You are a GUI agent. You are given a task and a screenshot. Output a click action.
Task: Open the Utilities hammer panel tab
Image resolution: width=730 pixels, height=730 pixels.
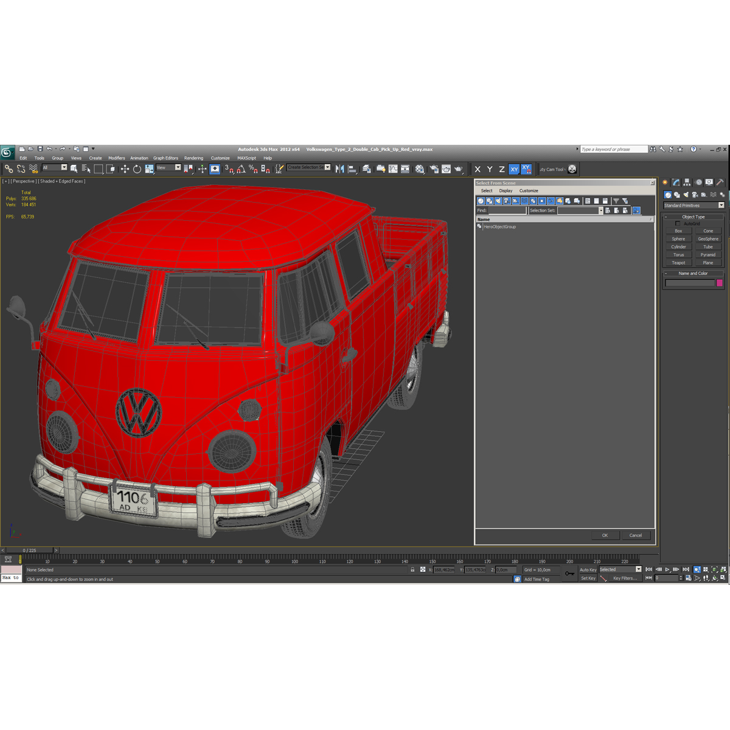(x=720, y=182)
